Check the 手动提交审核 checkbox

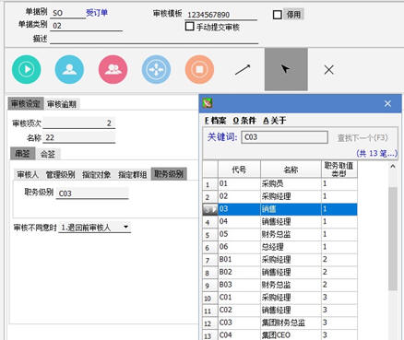click(x=190, y=27)
